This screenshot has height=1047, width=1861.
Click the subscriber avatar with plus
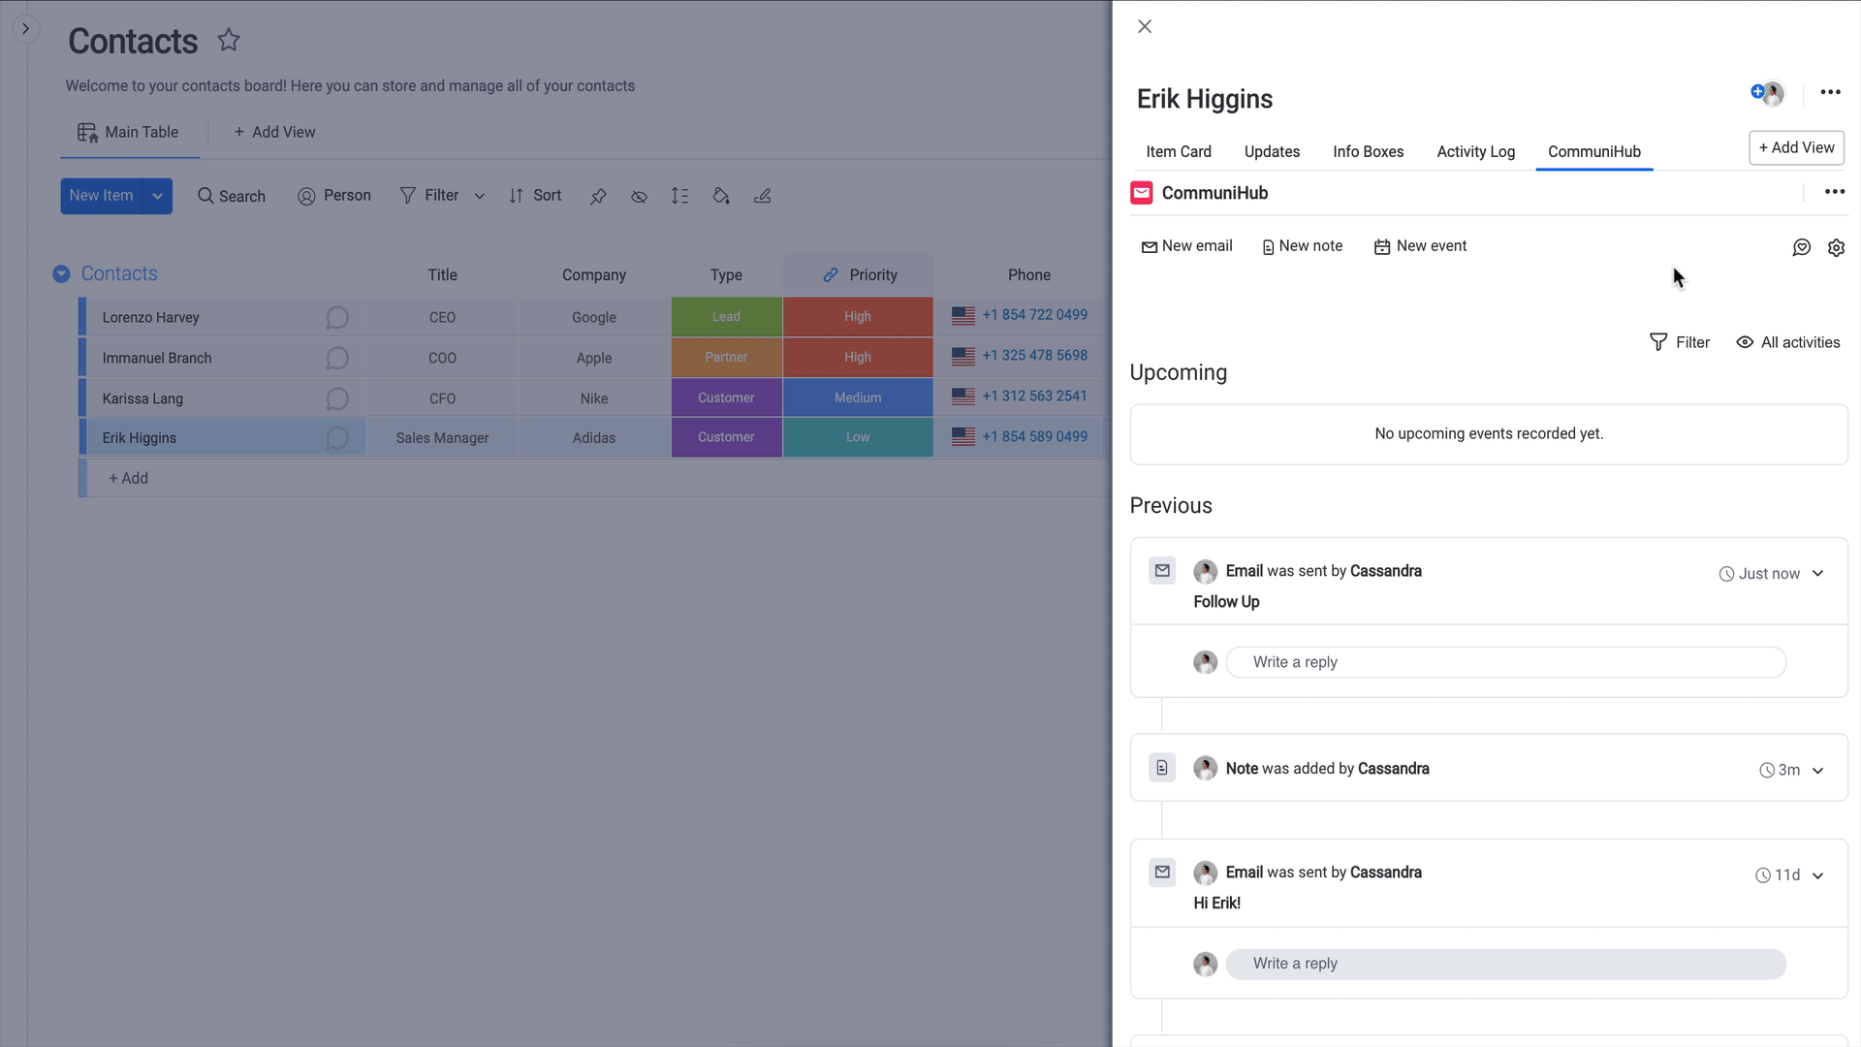[x=1767, y=93]
